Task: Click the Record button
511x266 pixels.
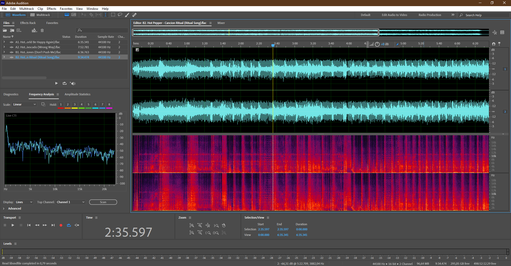Action: coord(61,225)
